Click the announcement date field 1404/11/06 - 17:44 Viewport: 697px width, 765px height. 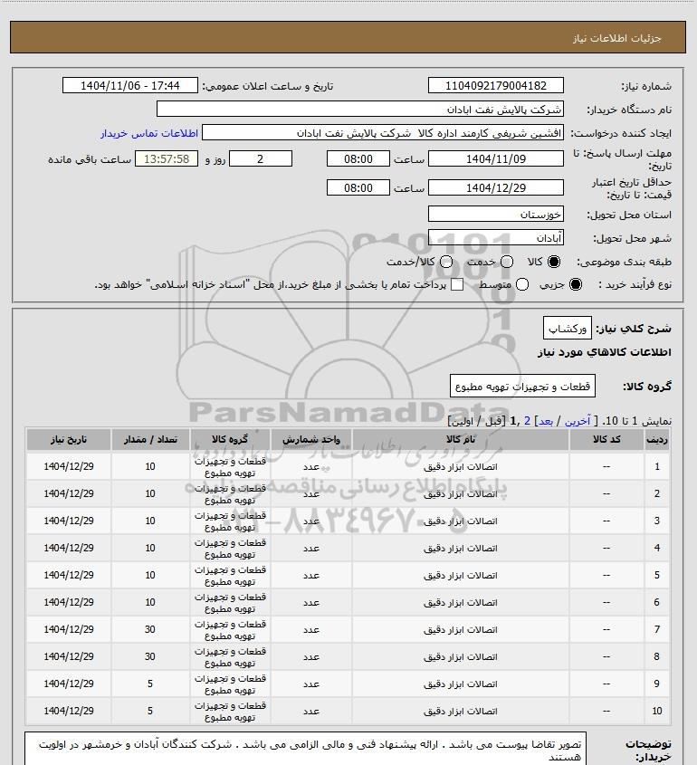(x=130, y=85)
